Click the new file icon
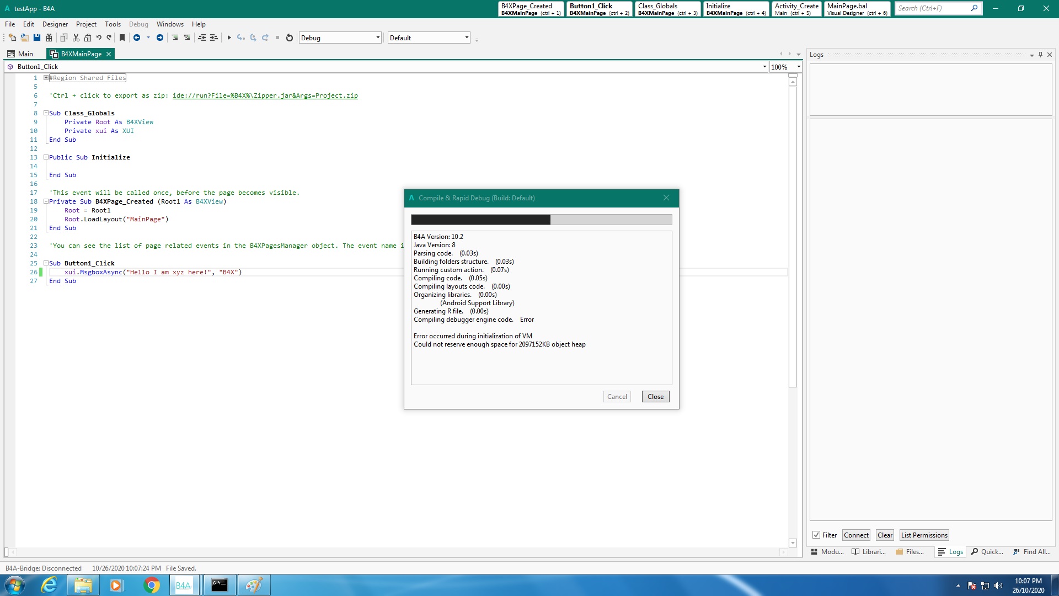Viewport: 1059px width, 596px height. tap(12, 38)
